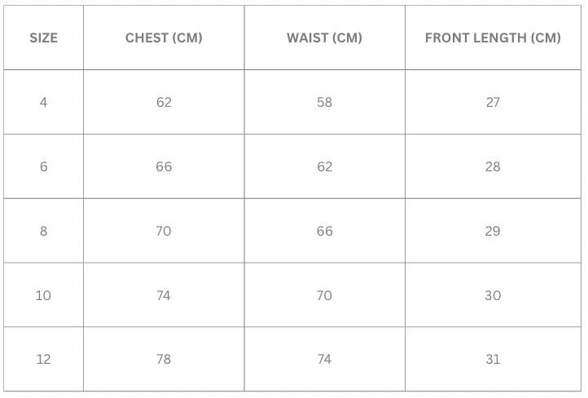The height and width of the screenshot is (398, 588).
Task: Click front length 27 for size 4
Action: tap(493, 102)
